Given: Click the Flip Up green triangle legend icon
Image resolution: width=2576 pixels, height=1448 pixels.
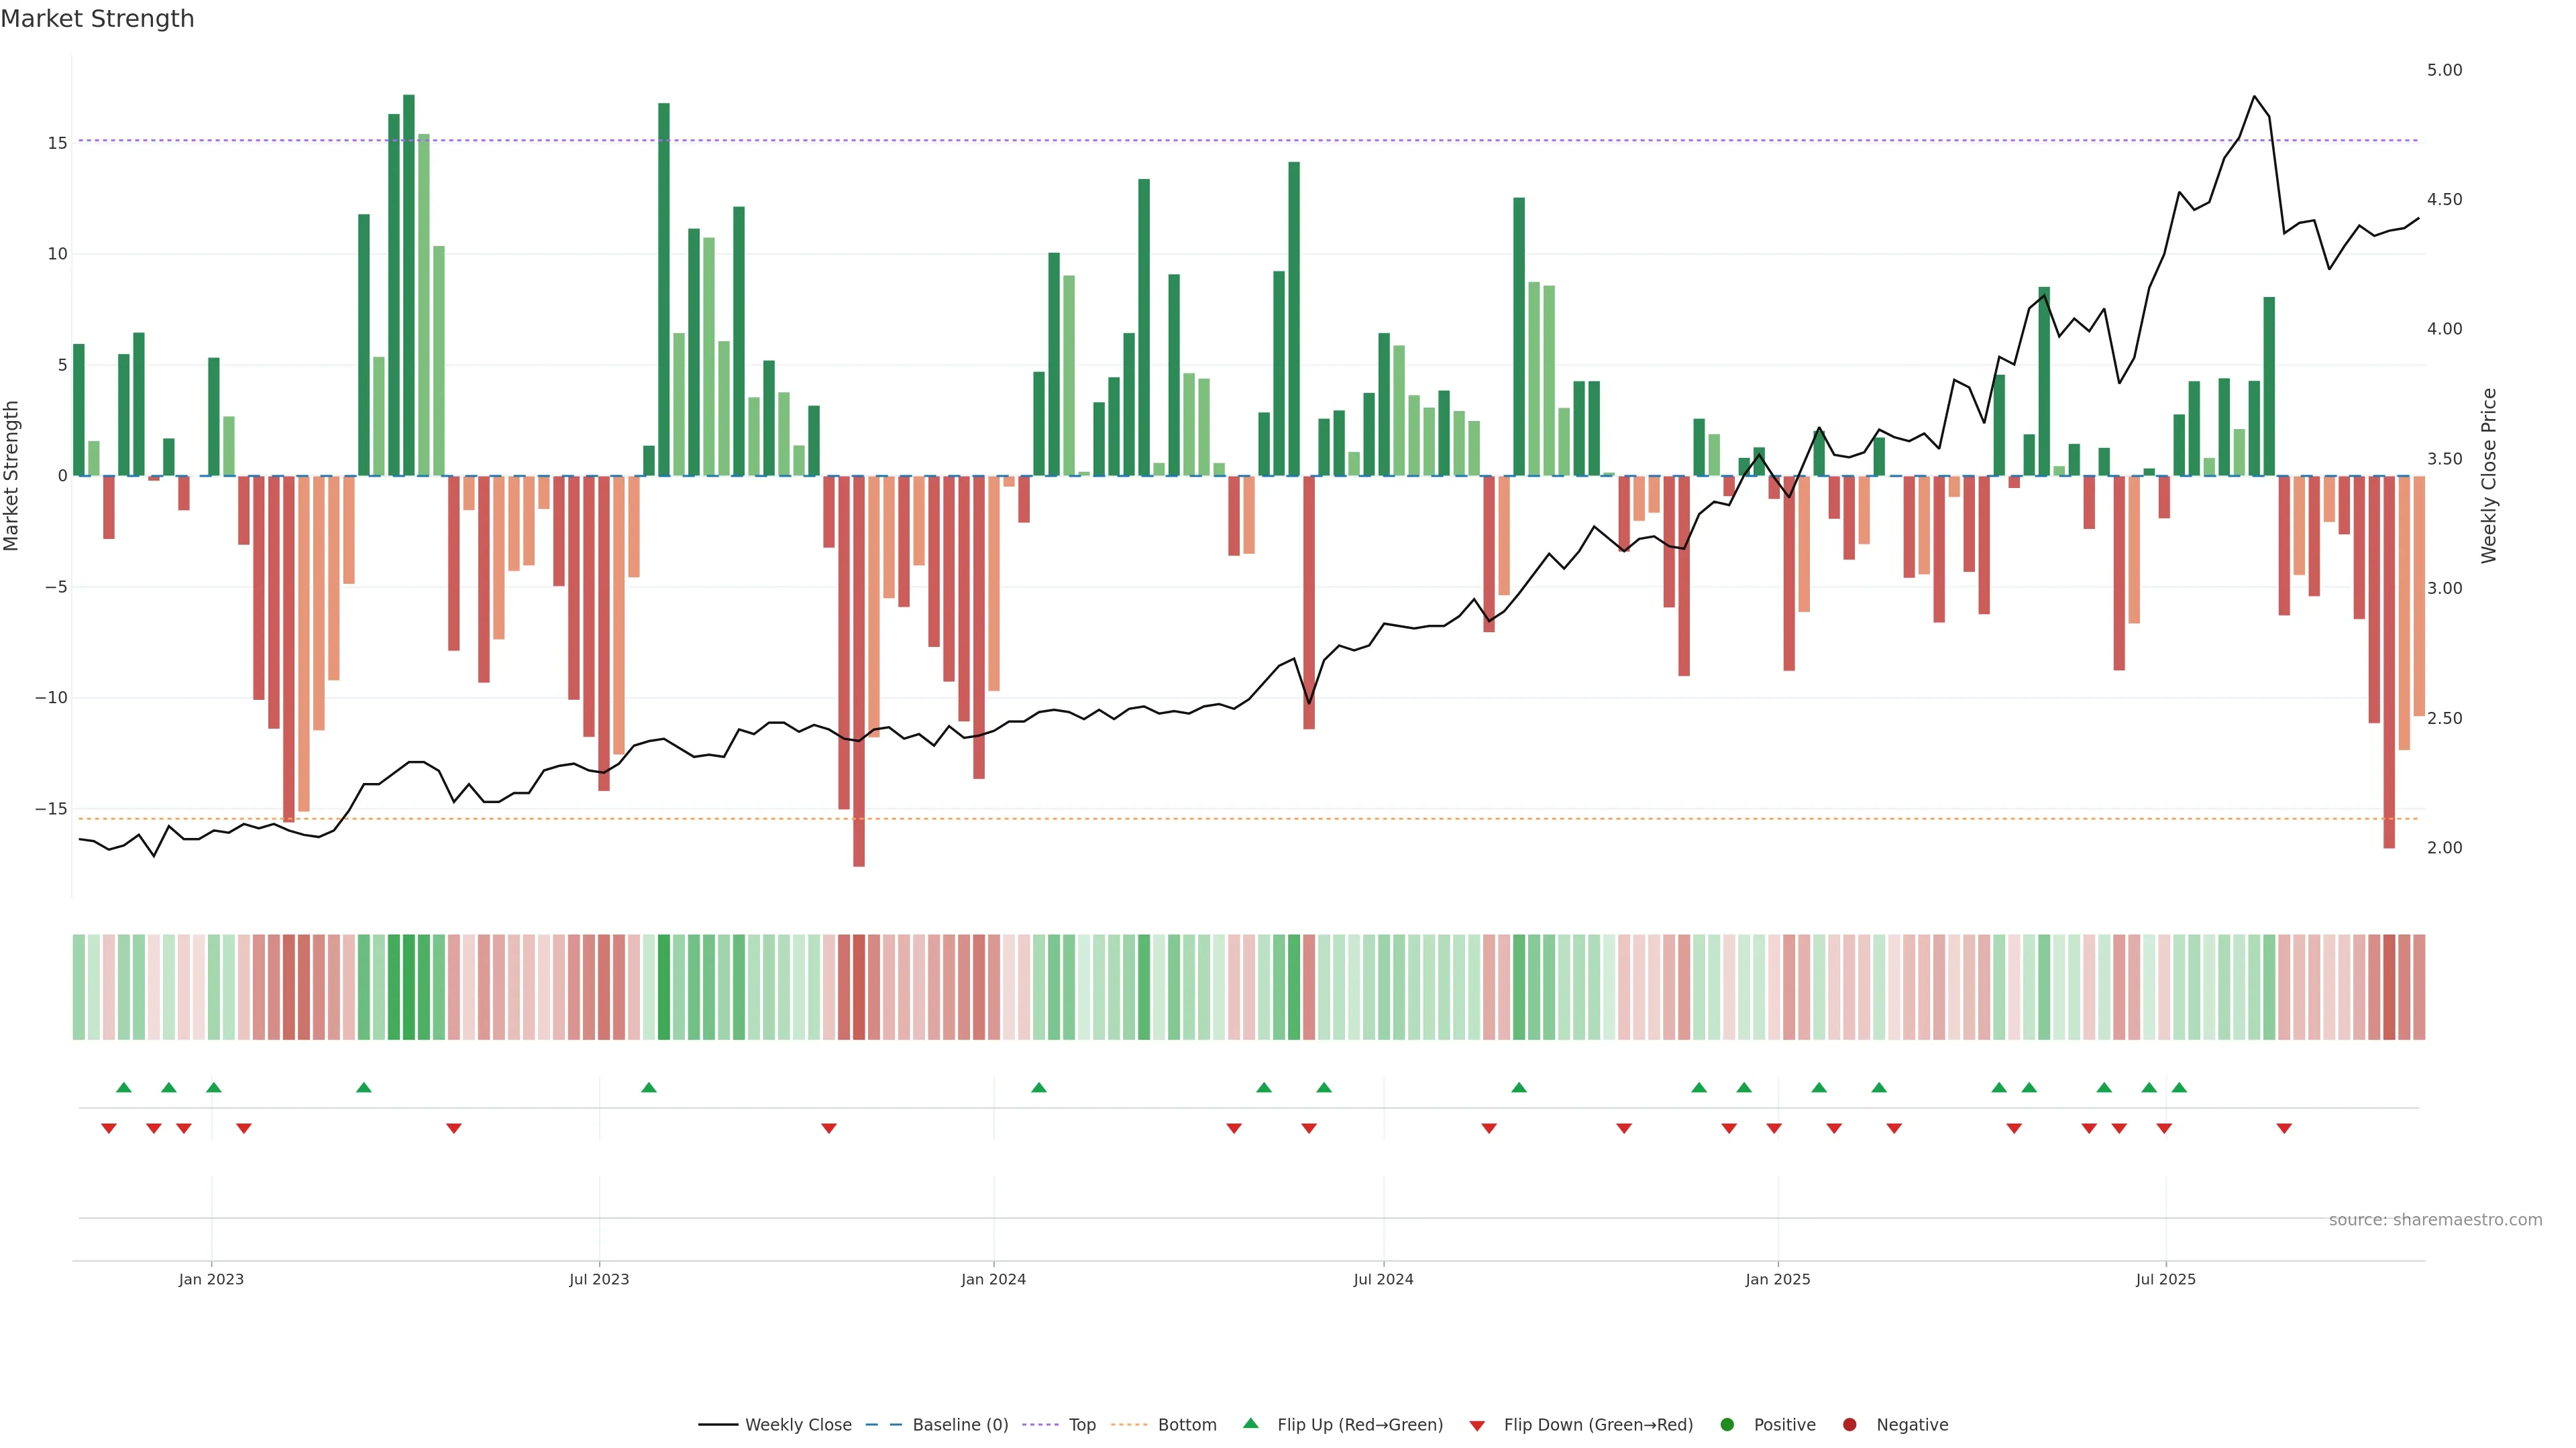Looking at the screenshot, I should (1250, 1424).
